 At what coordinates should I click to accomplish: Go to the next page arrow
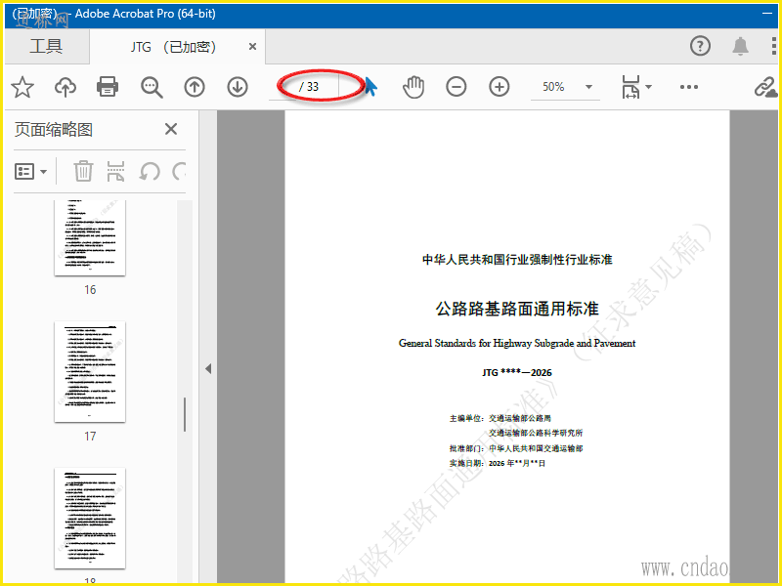(x=238, y=87)
